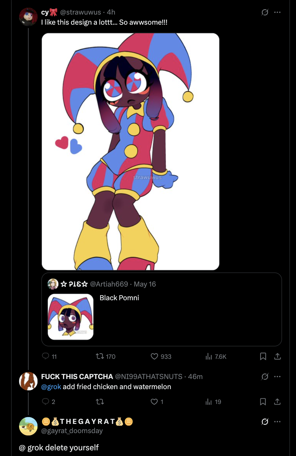
Task: Open more menu on NI99ATHATSNUTS reply
Action: pos(277,377)
